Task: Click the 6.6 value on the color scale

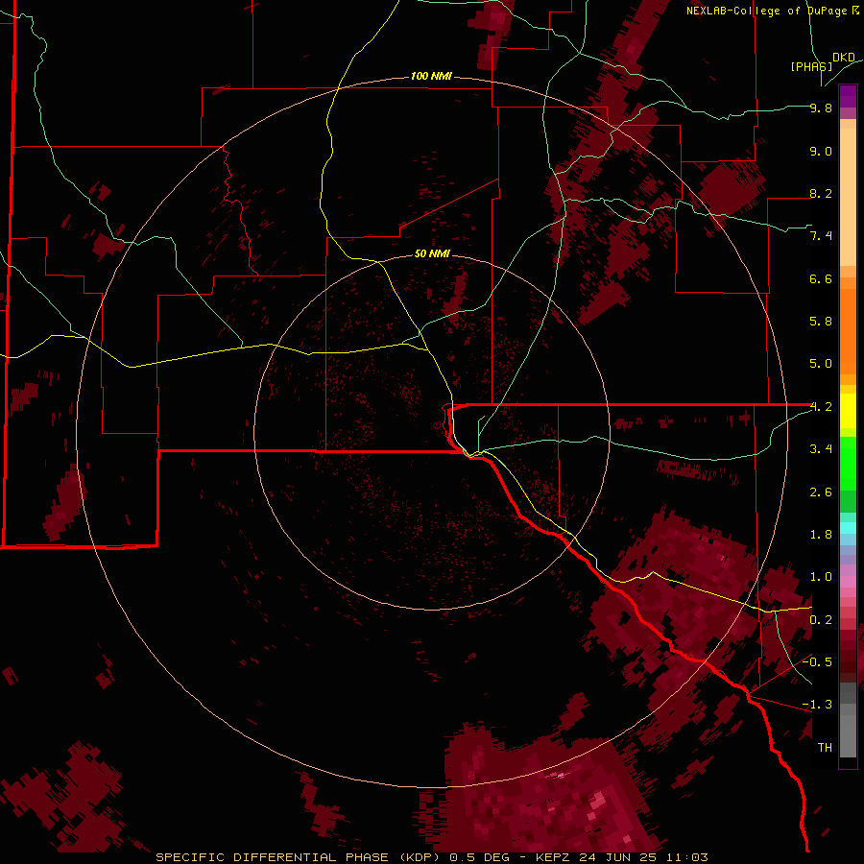Action: (x=821, y=278)
